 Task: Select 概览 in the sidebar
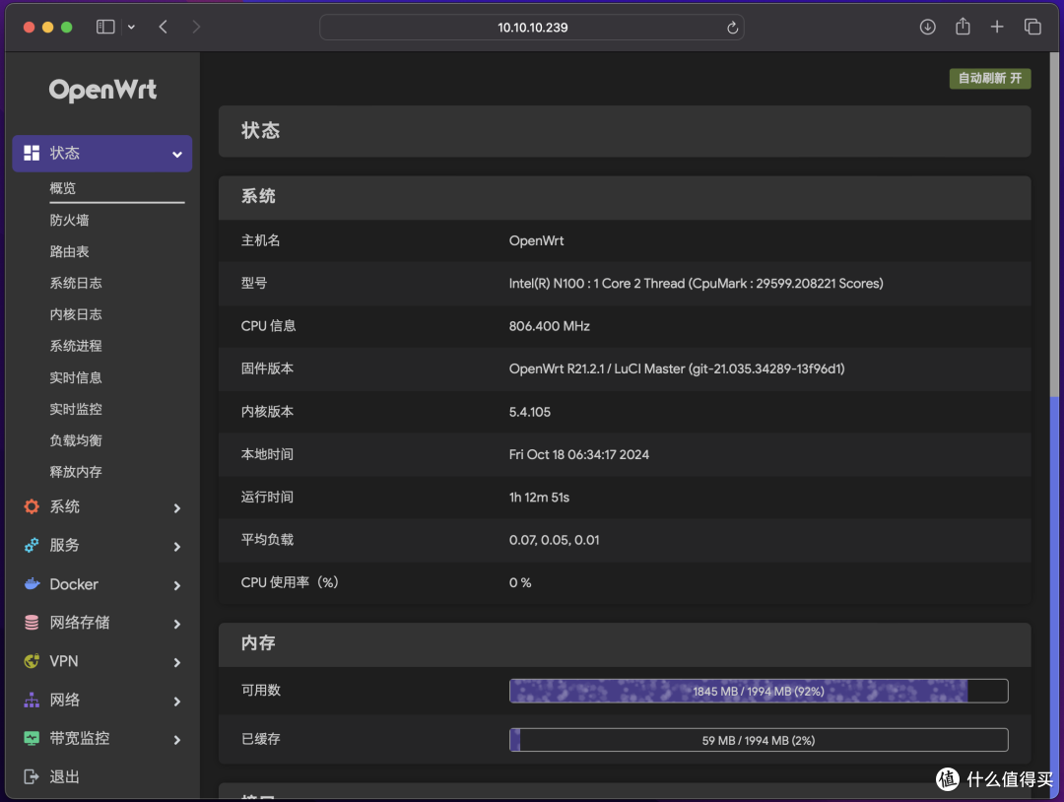(x=62, y=188)
